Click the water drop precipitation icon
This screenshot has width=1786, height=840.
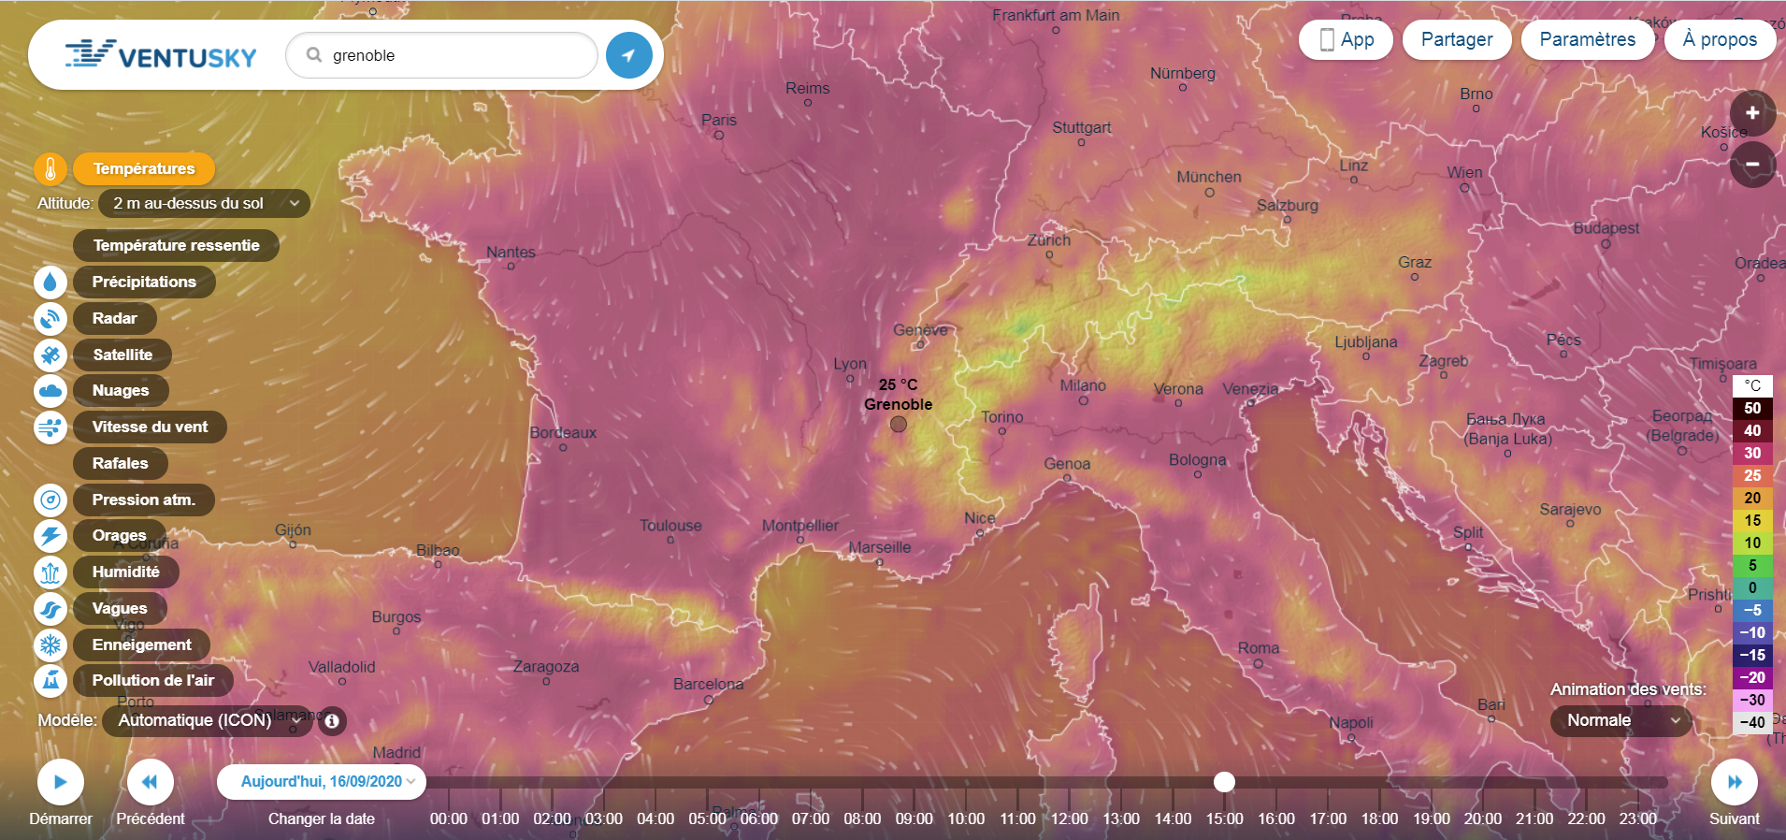(50, 282)
